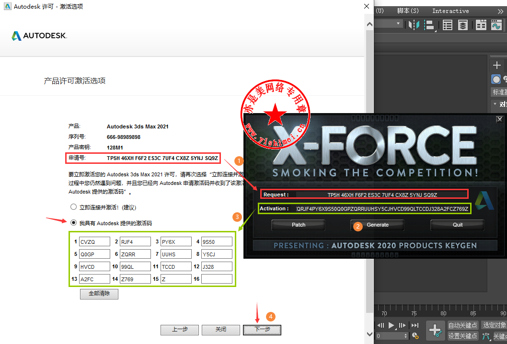This screenshot has width=507, height=344.
Task: Click activation code field 15 containing Z
Action: [176, 279]
